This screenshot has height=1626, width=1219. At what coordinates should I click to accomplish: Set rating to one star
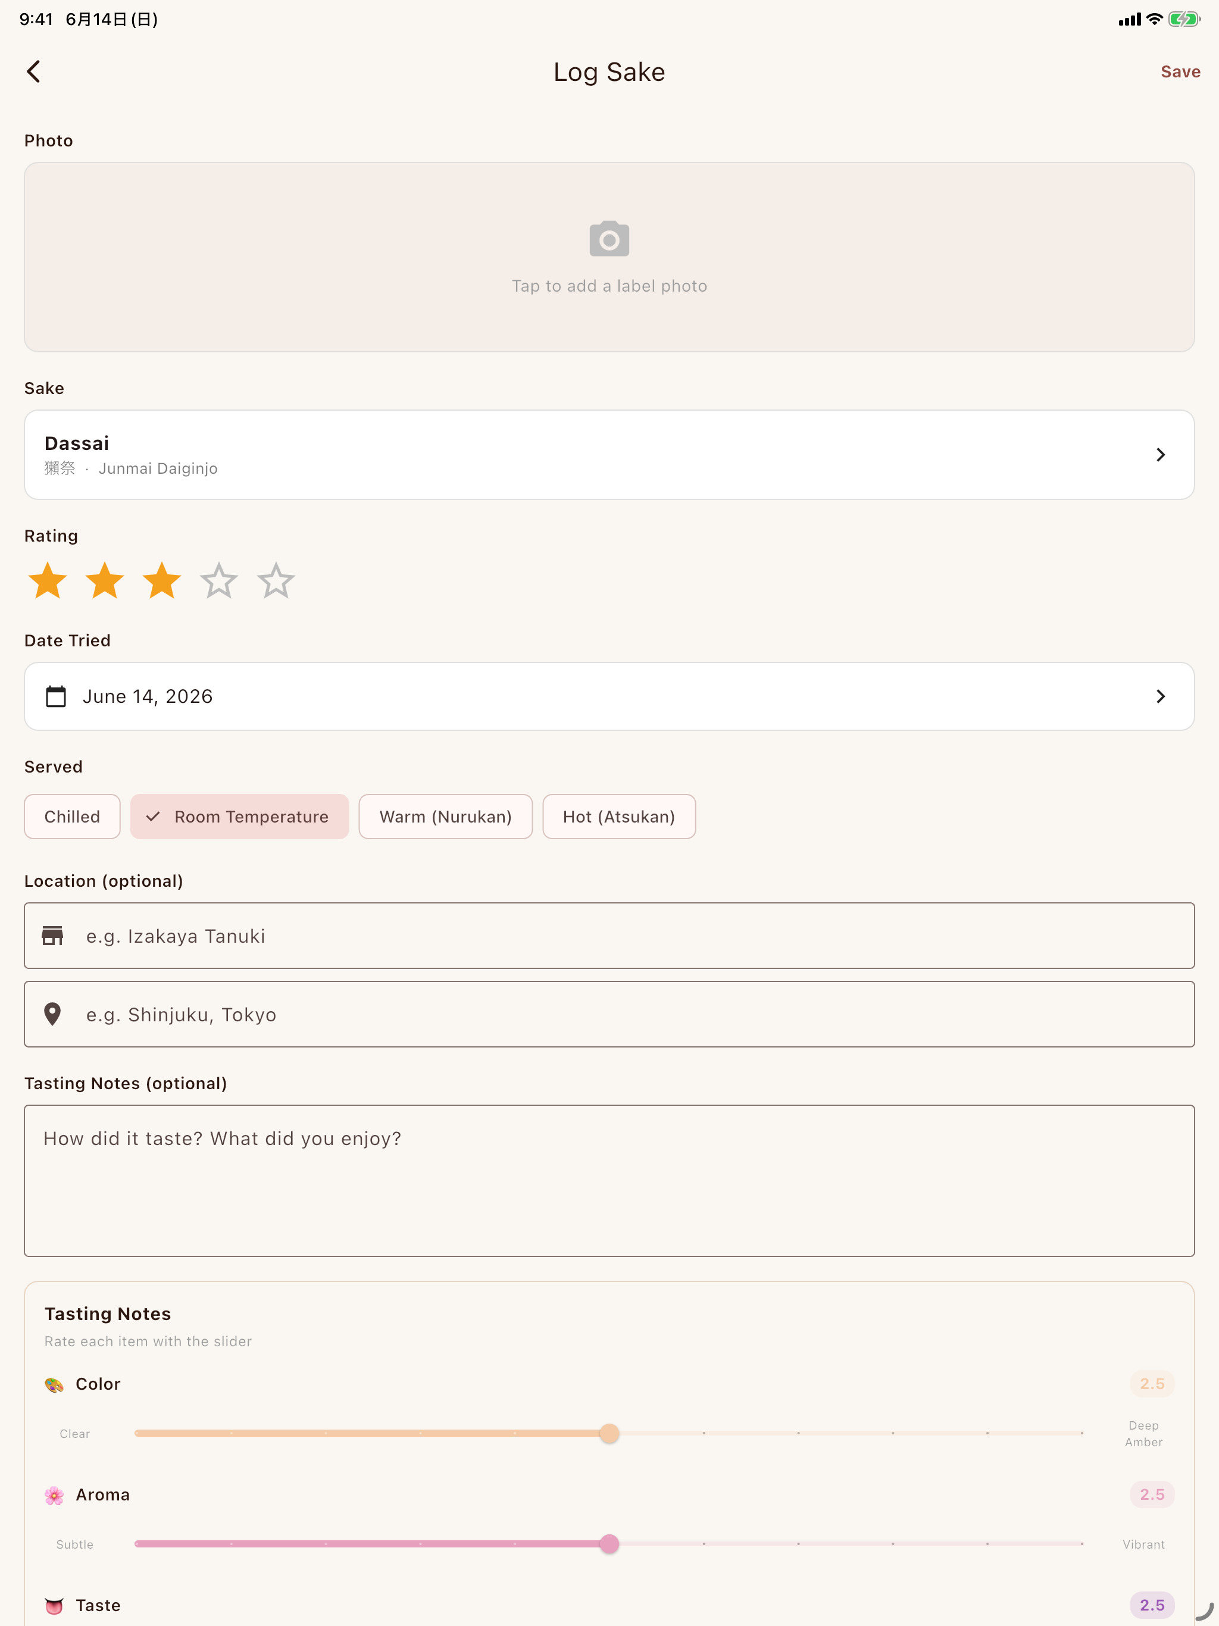48,581
